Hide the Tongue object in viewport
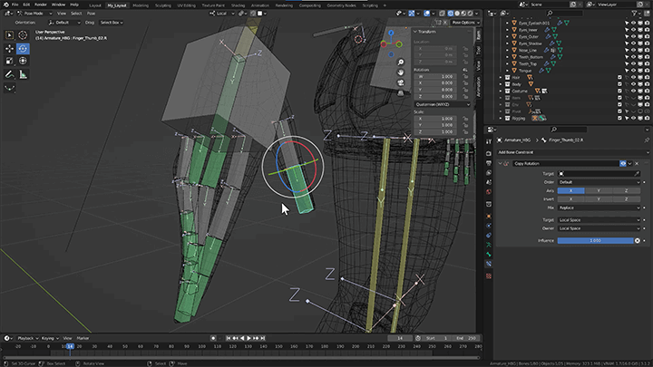 633,71
